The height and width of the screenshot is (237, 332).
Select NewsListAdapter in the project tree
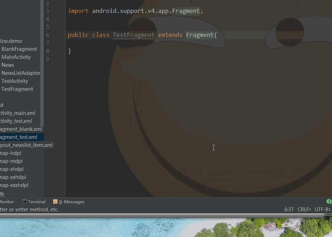21,73
